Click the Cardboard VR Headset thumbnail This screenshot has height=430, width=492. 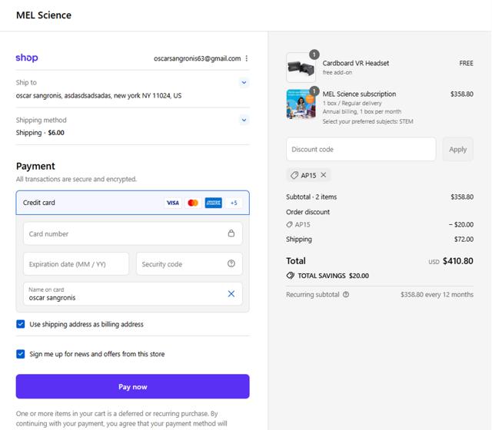tap(301, 68)
